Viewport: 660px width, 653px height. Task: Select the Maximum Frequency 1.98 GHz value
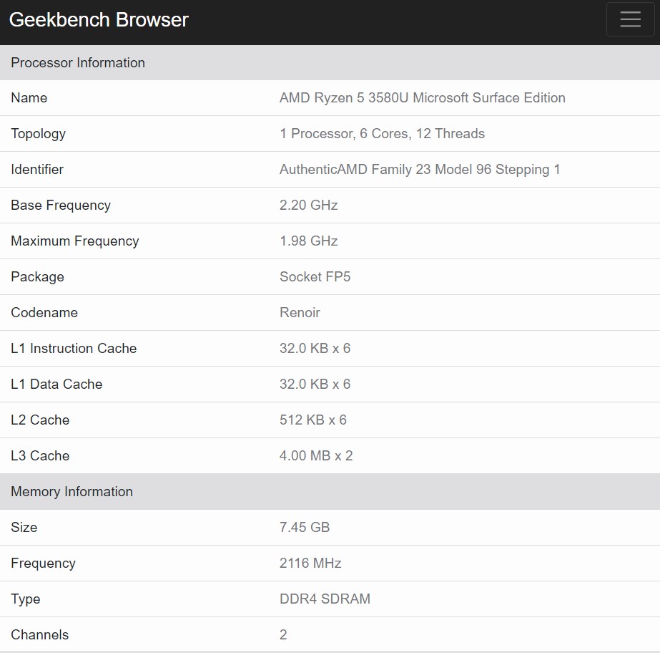click(x=308, y=241)
